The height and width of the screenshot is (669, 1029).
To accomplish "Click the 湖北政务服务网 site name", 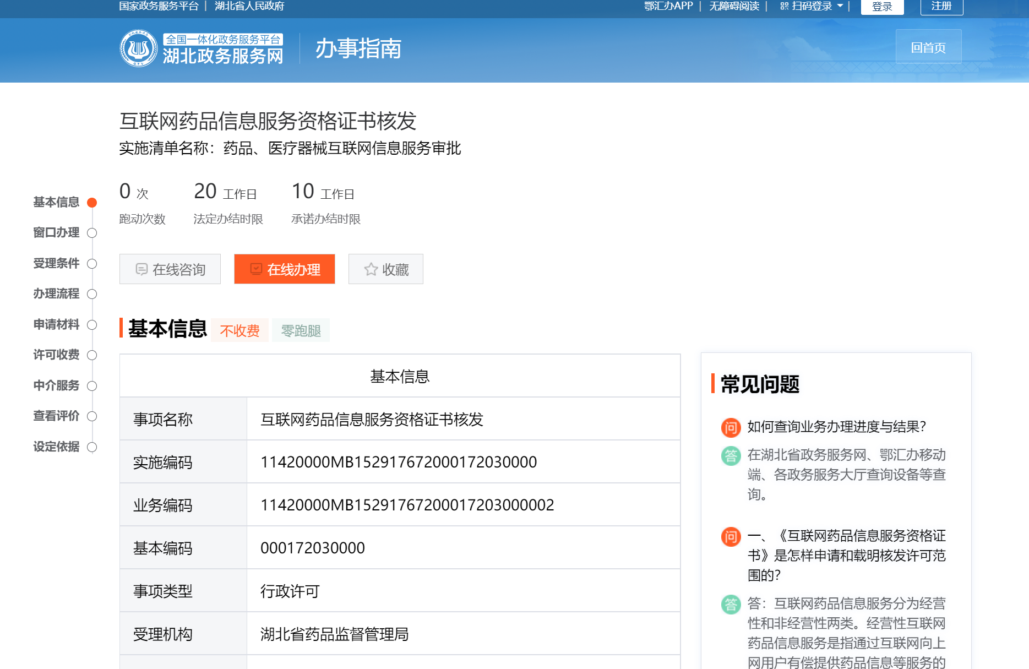I will tap(223, 56).
